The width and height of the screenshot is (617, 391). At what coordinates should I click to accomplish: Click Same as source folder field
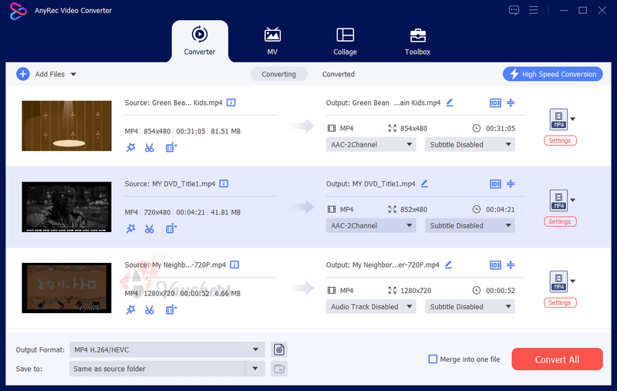157,369
